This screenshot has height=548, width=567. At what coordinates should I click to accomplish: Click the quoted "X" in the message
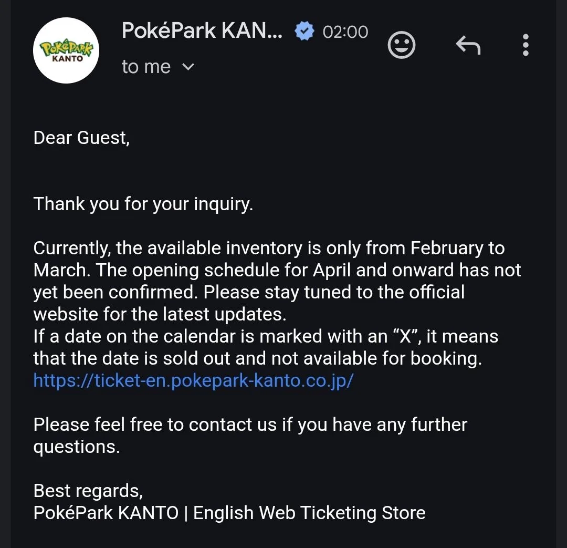click(406, 336)
